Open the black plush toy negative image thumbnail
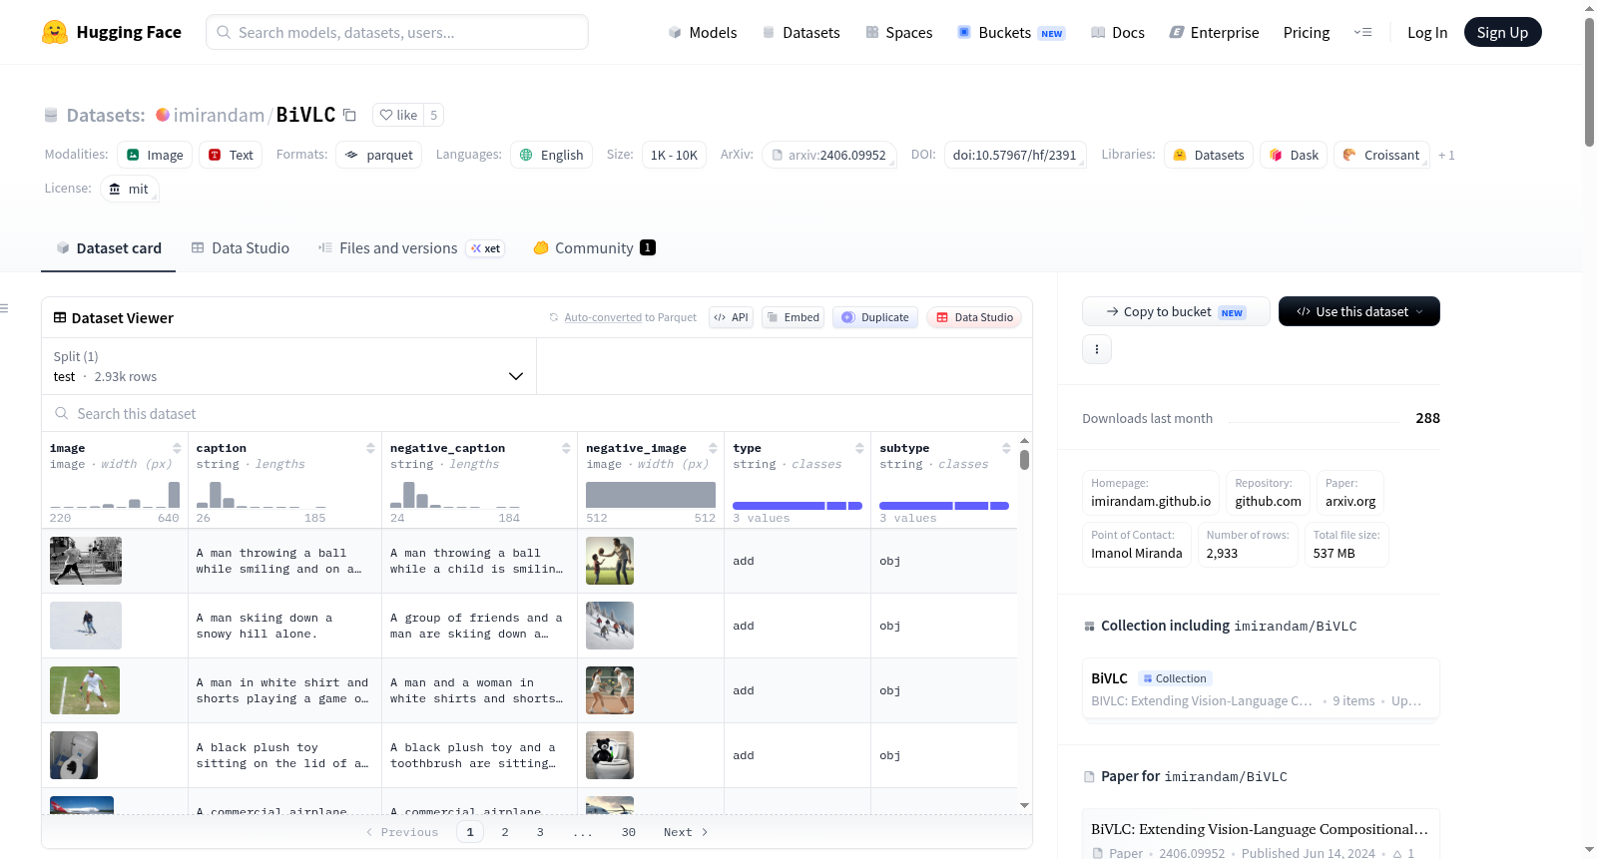 point(610,755)
